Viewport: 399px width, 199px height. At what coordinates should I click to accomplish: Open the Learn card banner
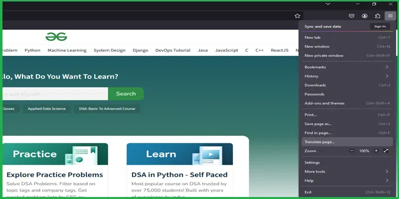point(180,154)
